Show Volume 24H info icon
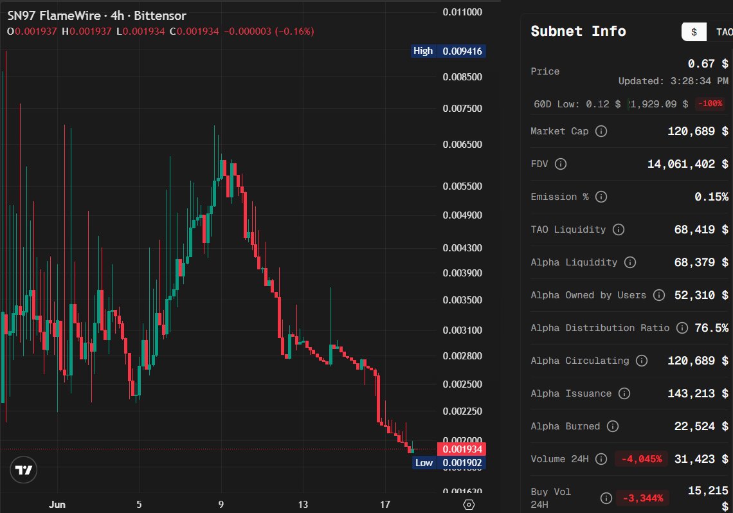733x513 pixels. point(601,459)
